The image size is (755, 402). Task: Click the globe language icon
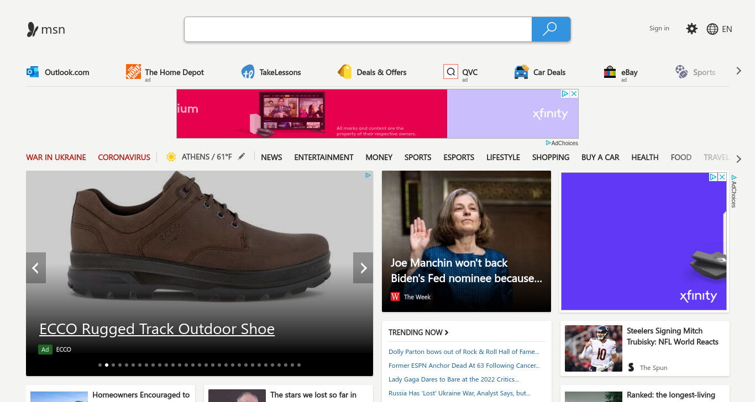712,29
